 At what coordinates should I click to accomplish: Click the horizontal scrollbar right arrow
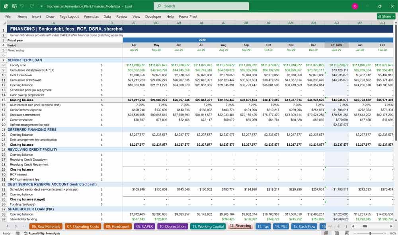[391, 226]
